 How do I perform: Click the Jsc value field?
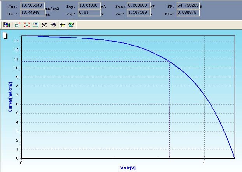[x=32, y=6]
